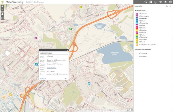This screenshot has height=112, width=173.
Task: Click MŠ Duhový svět legend symbol
Action: [x=137, y=16]
